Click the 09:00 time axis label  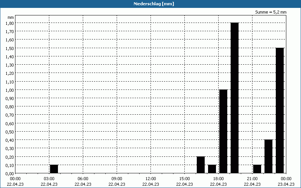[117, 179]
